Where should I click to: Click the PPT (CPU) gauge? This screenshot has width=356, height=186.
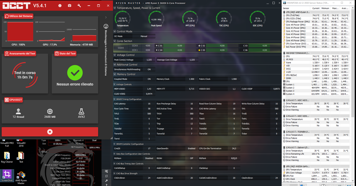pyautogui.click(x=190, y=19)
